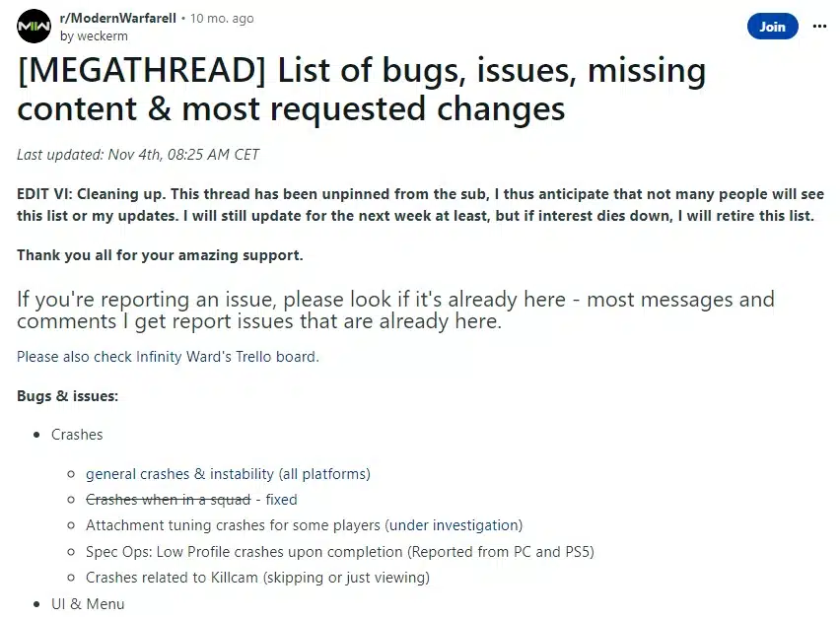Viewport: 840px width, 619px height.
Task: Select the 'Crashes' top-level bullet item
Action: click(x=77, y=434)
